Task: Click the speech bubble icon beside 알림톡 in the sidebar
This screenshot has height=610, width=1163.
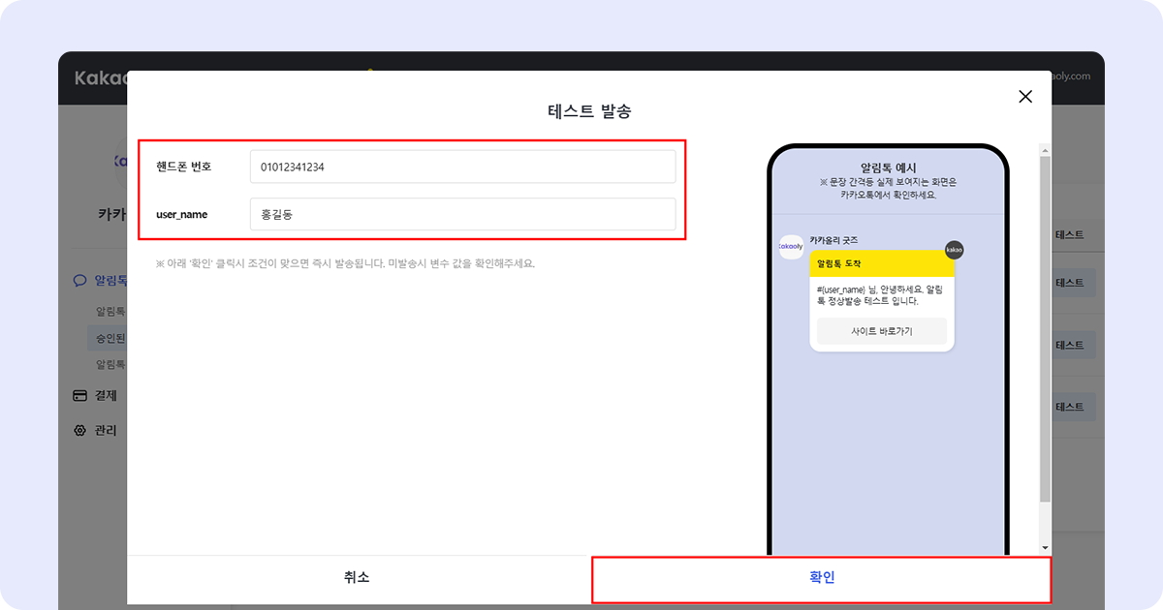Action: [x=80, y=281]
